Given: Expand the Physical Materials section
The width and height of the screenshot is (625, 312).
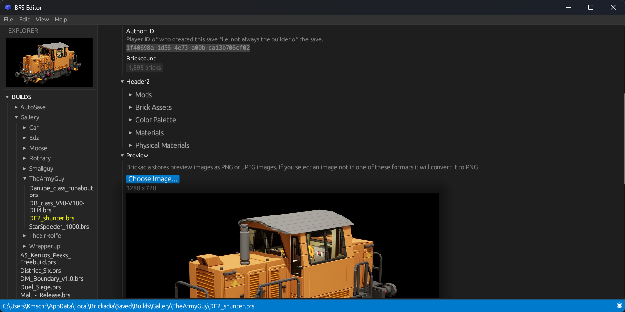Looking at the screenshot, I should [x=130, y=145].
